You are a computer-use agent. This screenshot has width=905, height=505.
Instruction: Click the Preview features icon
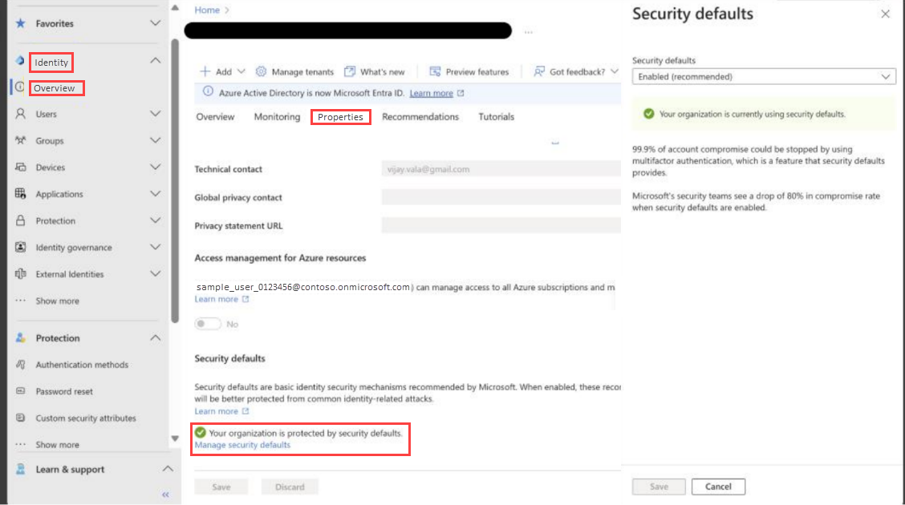pos(435,71)
